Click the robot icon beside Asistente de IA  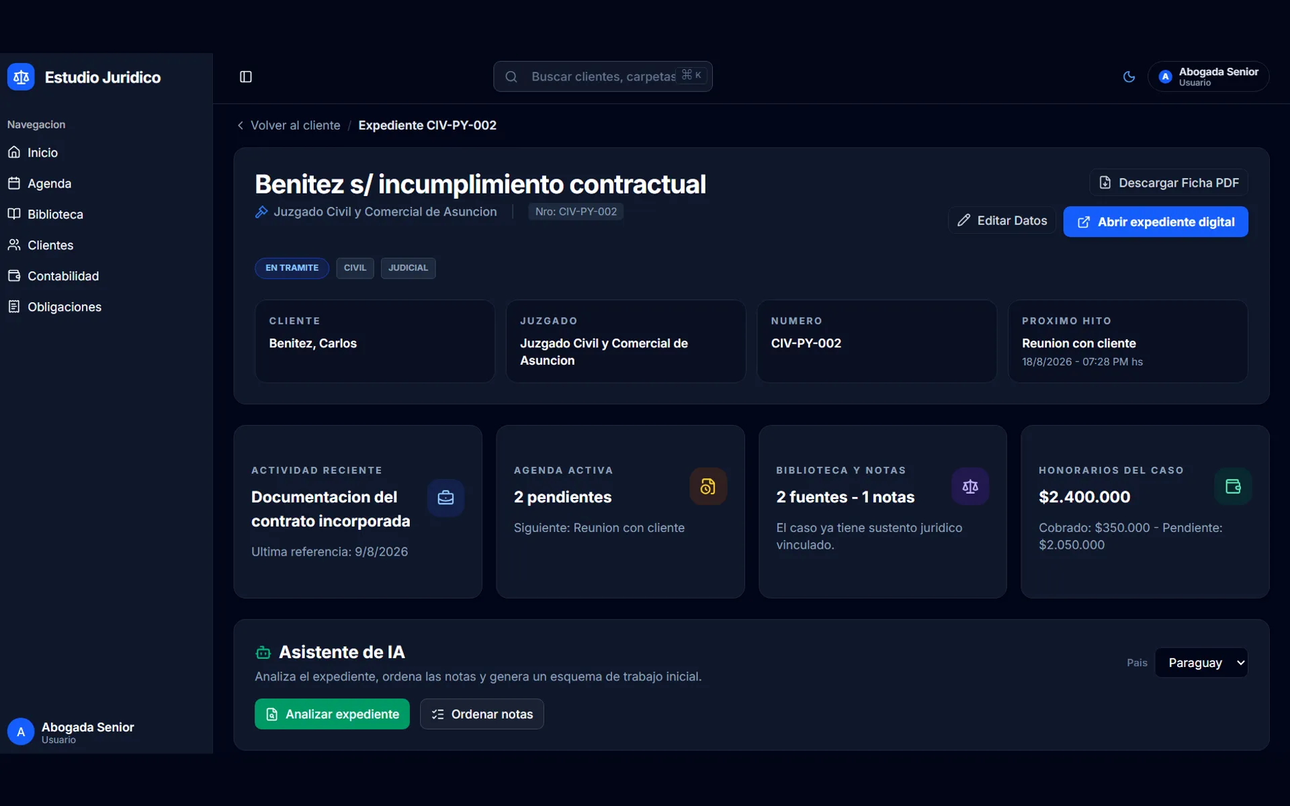click(x=263, y=652)
